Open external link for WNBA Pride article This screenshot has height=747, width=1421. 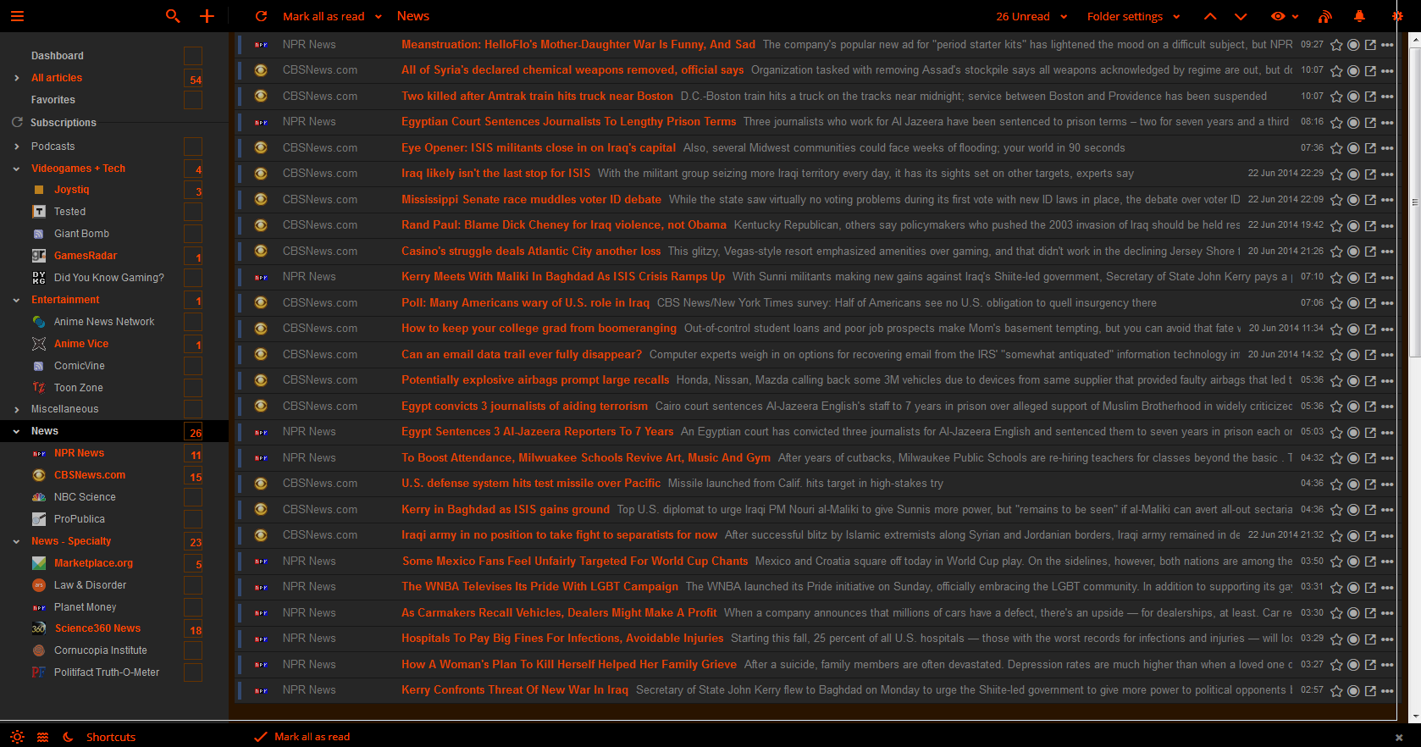click(x=1370, y=588)
